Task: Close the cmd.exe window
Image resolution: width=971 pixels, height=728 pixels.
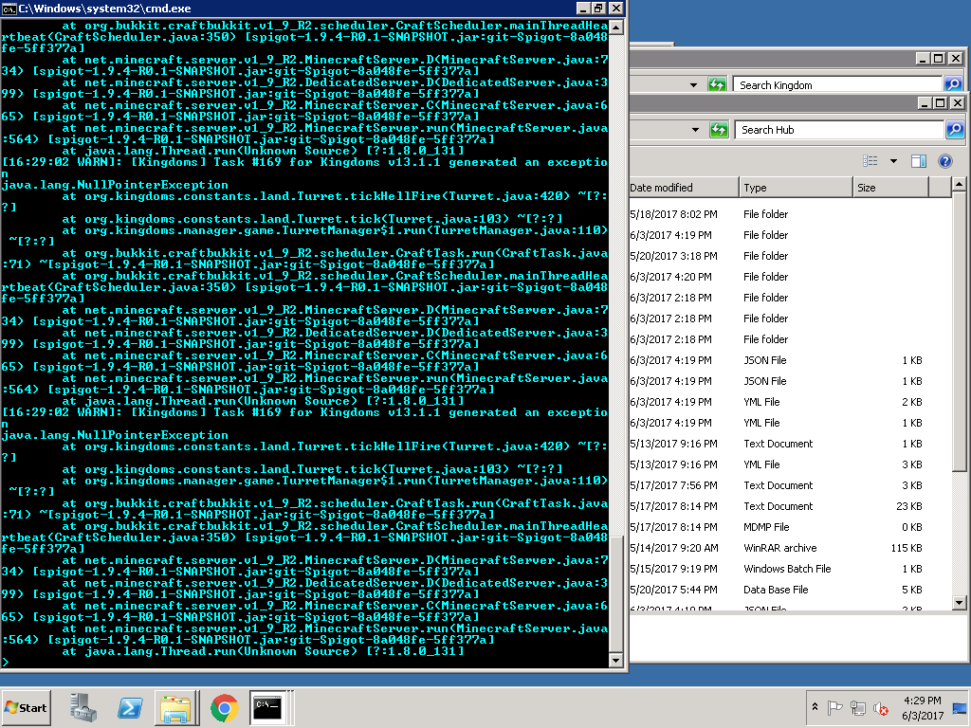Action: pyautogui.click(x=615, y=8)
